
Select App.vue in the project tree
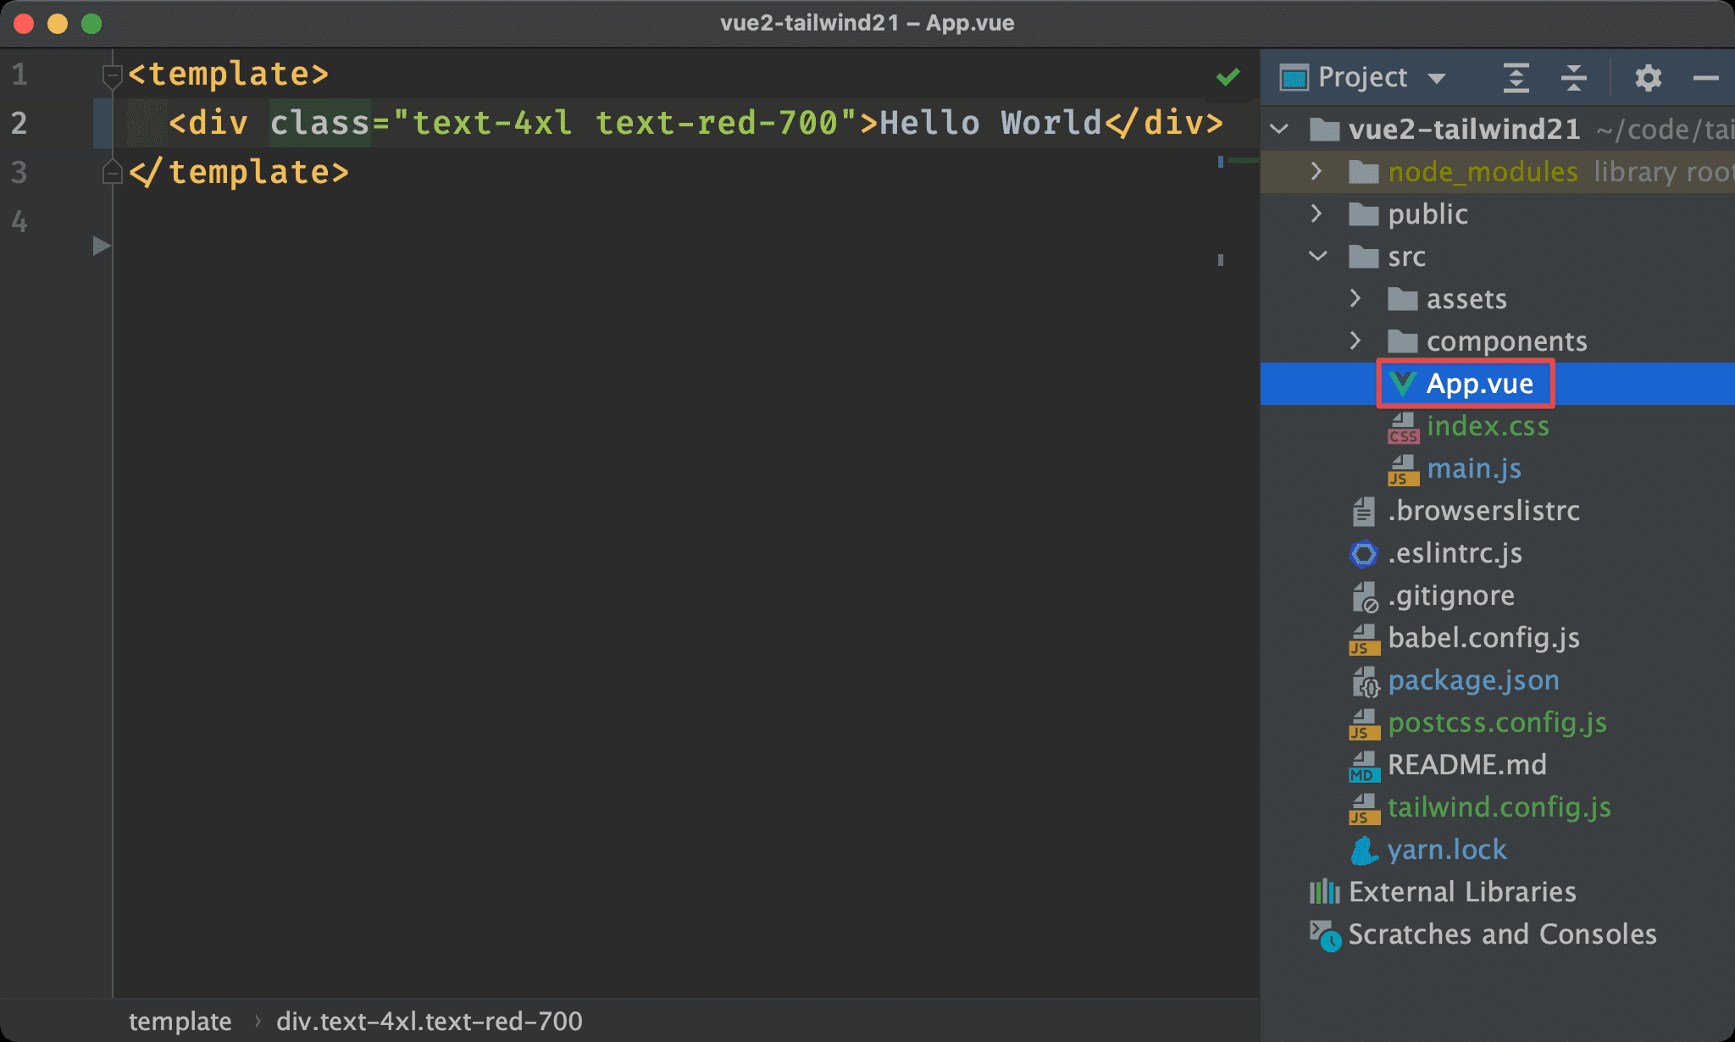coord(1480,384)
